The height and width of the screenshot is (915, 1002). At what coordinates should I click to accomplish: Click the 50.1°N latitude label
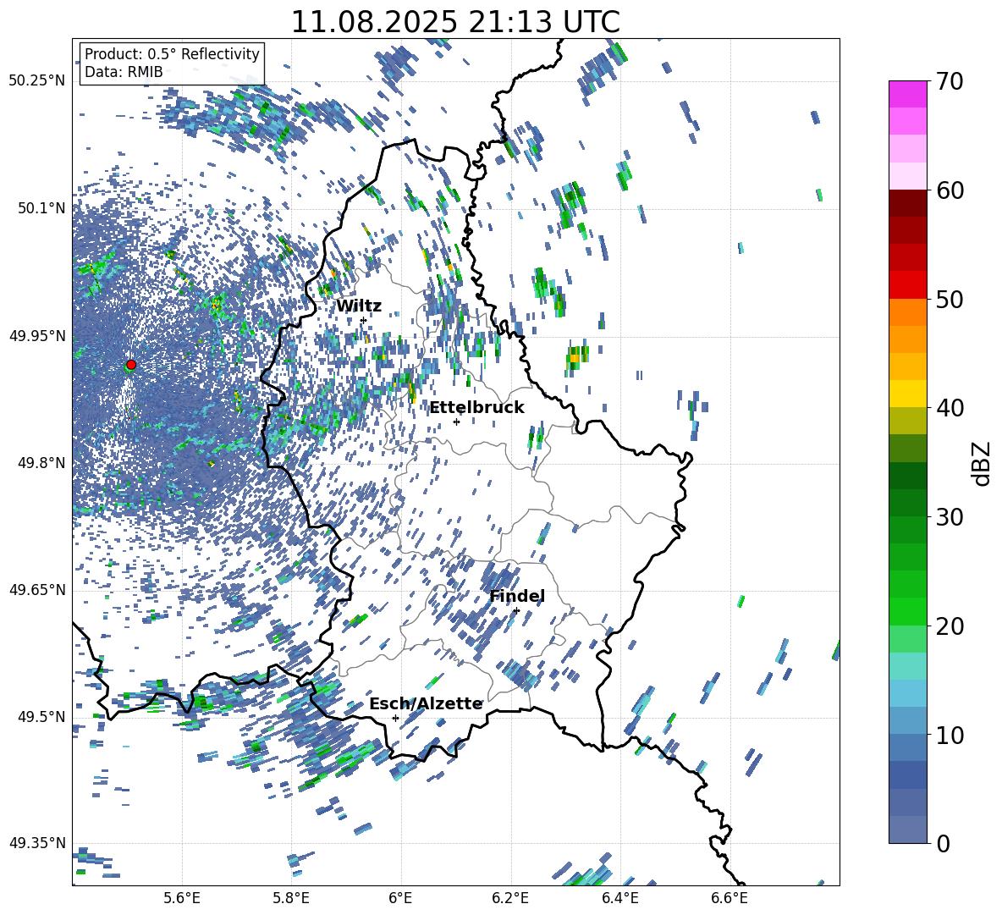41,208
